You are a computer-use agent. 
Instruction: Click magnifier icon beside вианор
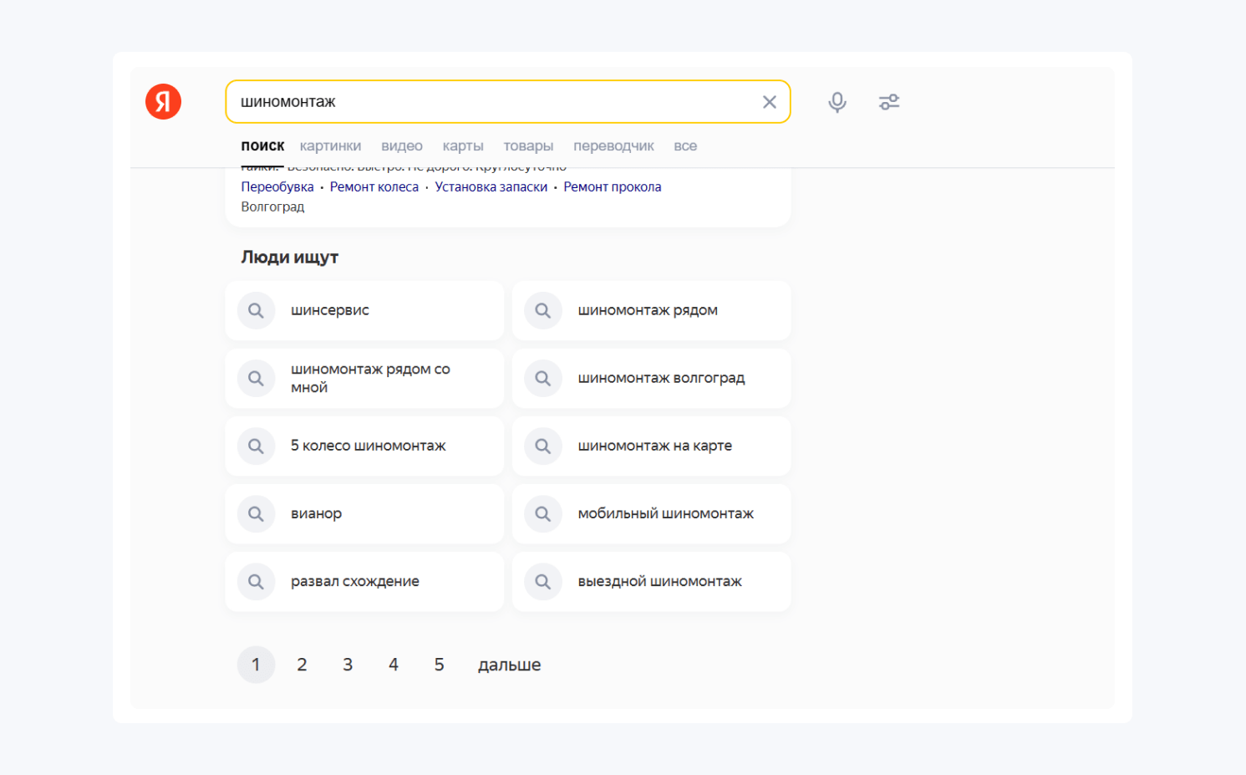pos(256,514)
